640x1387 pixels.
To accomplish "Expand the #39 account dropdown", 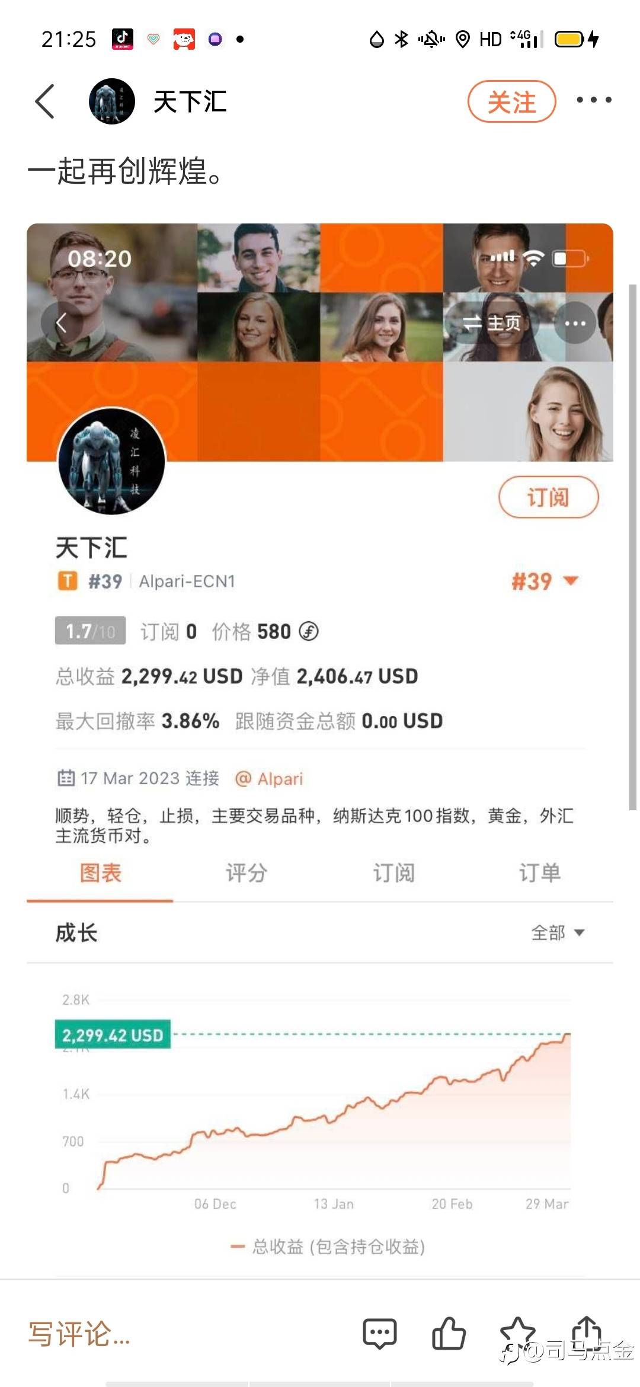I will 545,581.
